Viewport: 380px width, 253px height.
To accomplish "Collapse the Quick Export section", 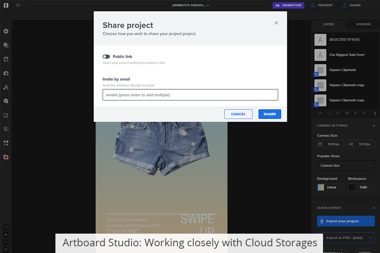I will pos(374,208).
